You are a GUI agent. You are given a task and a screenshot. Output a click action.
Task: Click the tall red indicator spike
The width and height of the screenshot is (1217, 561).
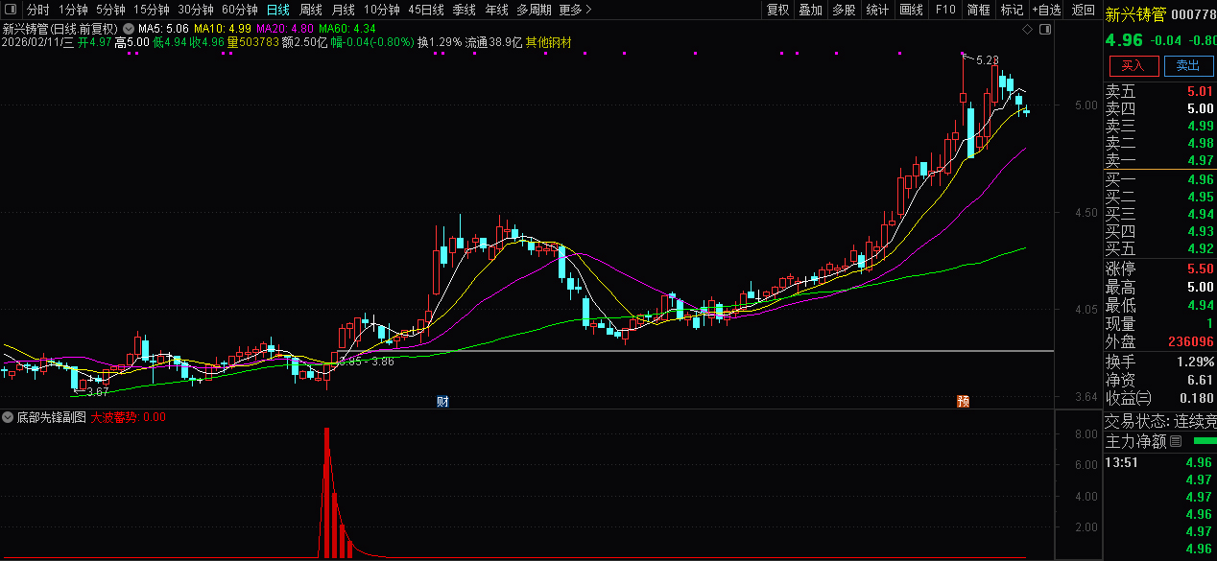pos(326,491)
